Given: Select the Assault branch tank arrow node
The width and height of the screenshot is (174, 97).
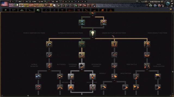Looking at the screenshot, I should point(104,87).
